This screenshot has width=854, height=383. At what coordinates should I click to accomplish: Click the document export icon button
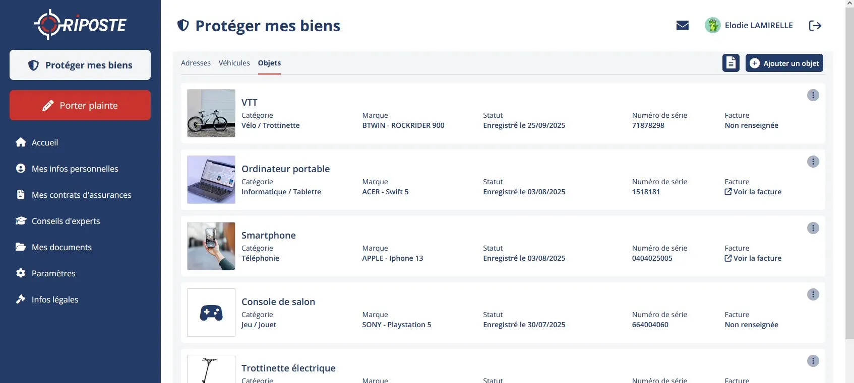730,63
